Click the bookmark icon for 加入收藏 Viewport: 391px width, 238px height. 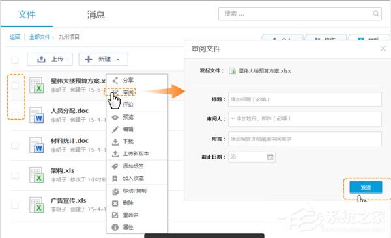coord(115,178)
